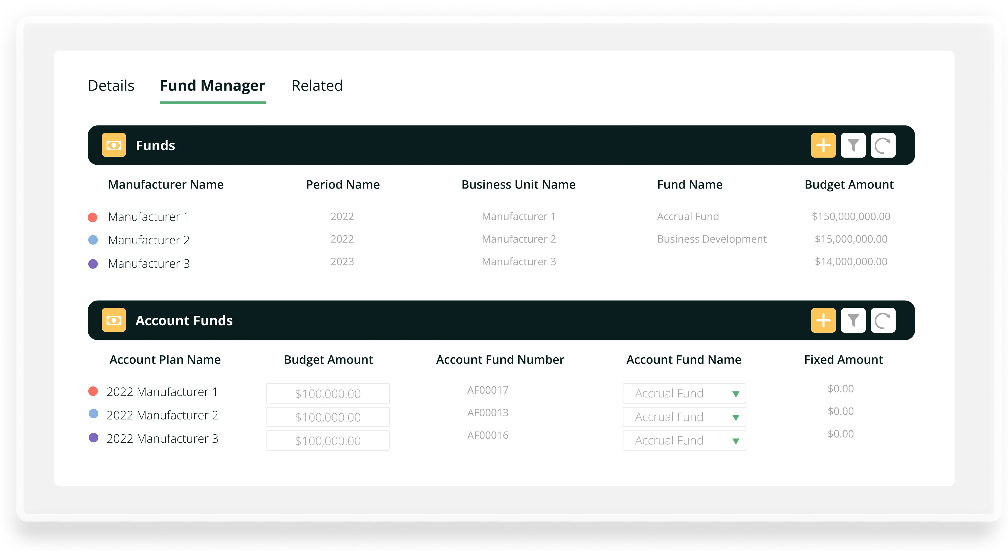Expand Accrual Fund dropdown for AF00013

pos(735,417)
